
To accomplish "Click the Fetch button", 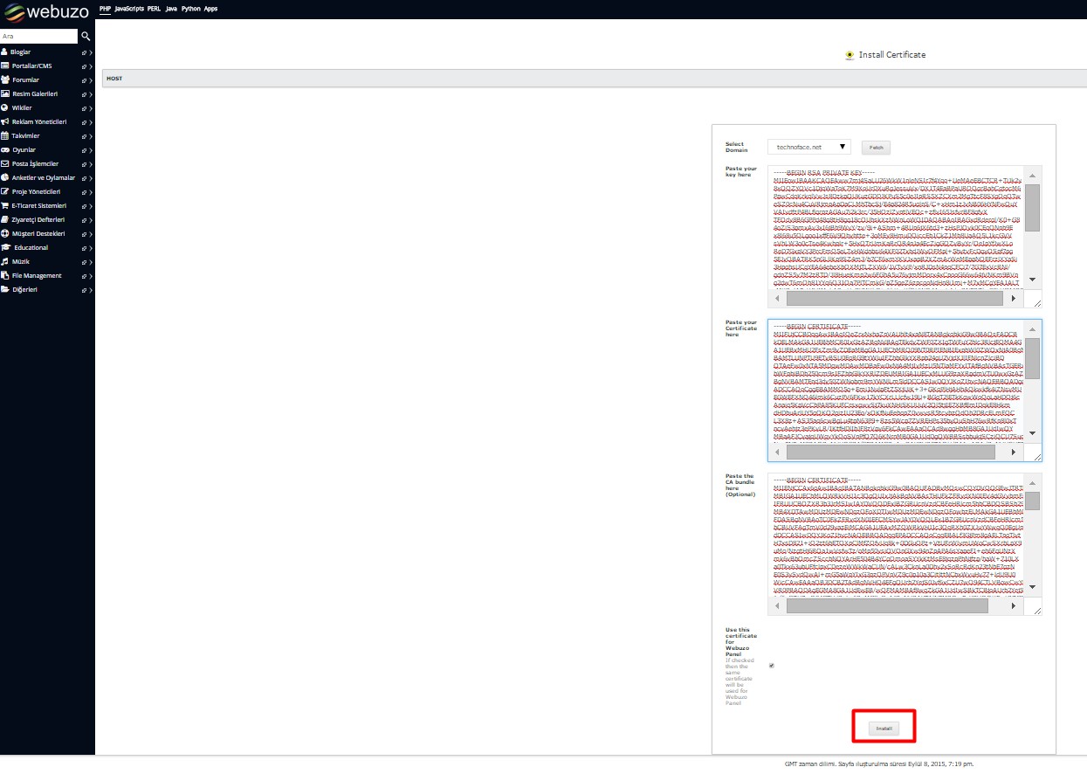I will tap(876, 148).
